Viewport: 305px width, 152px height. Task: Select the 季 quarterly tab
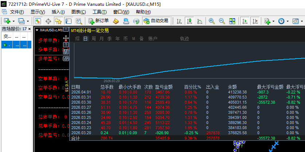[110, 39]
